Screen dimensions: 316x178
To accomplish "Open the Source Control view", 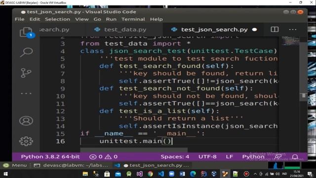I will coord(26,73).
